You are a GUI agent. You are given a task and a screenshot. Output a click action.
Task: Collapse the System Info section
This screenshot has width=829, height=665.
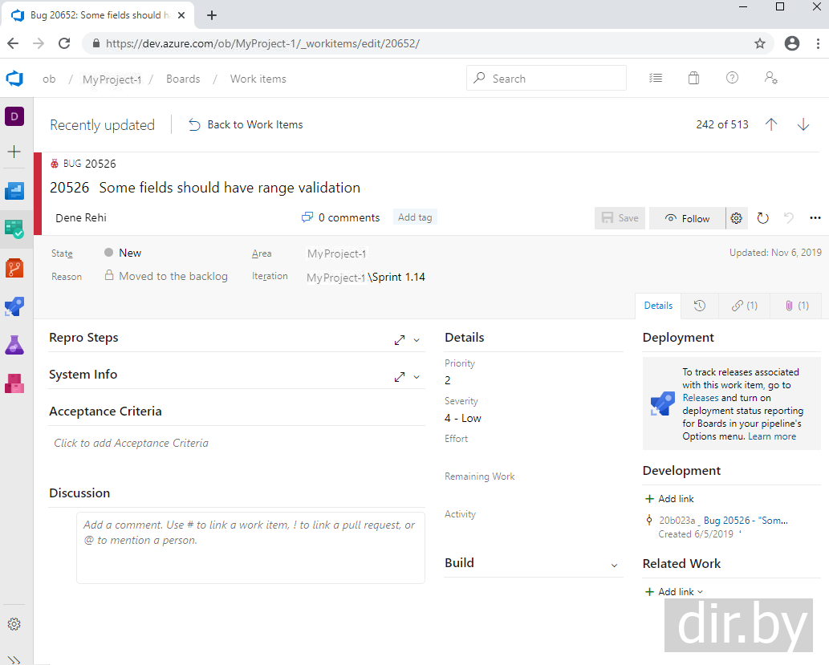pyautogui.click(x=417, y=377)
